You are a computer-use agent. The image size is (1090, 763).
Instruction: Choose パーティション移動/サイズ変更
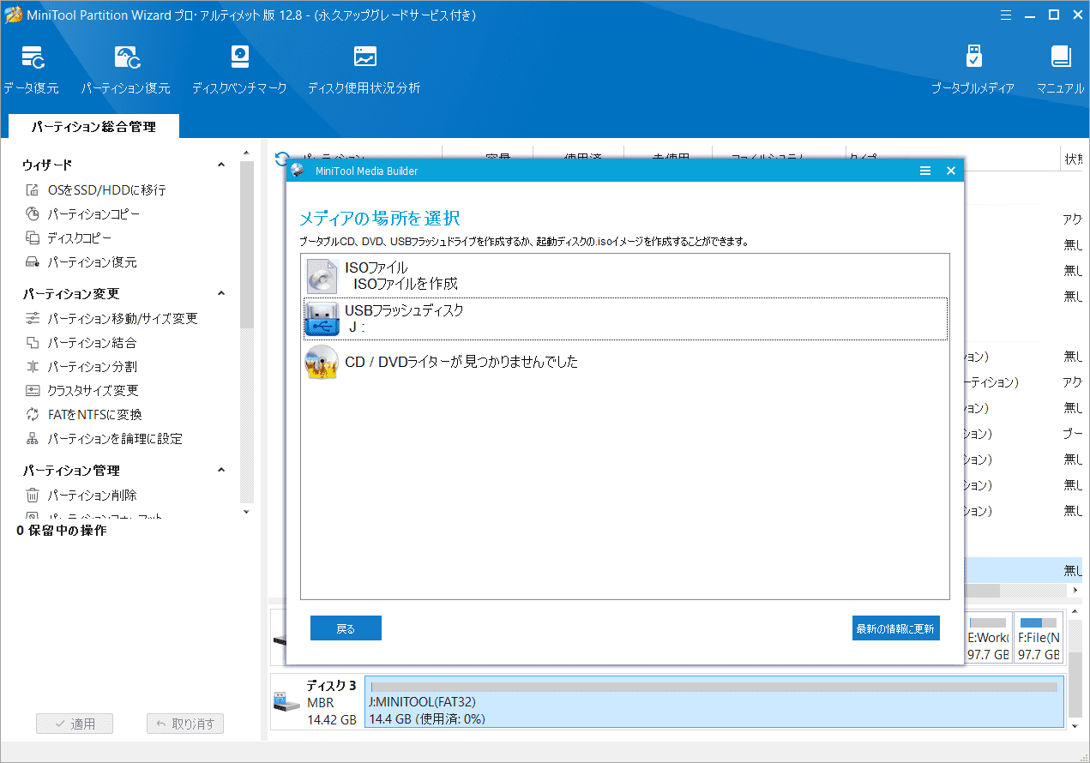tap(111, 319)
